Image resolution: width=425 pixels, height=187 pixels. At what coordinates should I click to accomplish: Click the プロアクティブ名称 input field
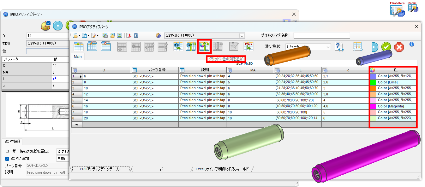point(321,35)
